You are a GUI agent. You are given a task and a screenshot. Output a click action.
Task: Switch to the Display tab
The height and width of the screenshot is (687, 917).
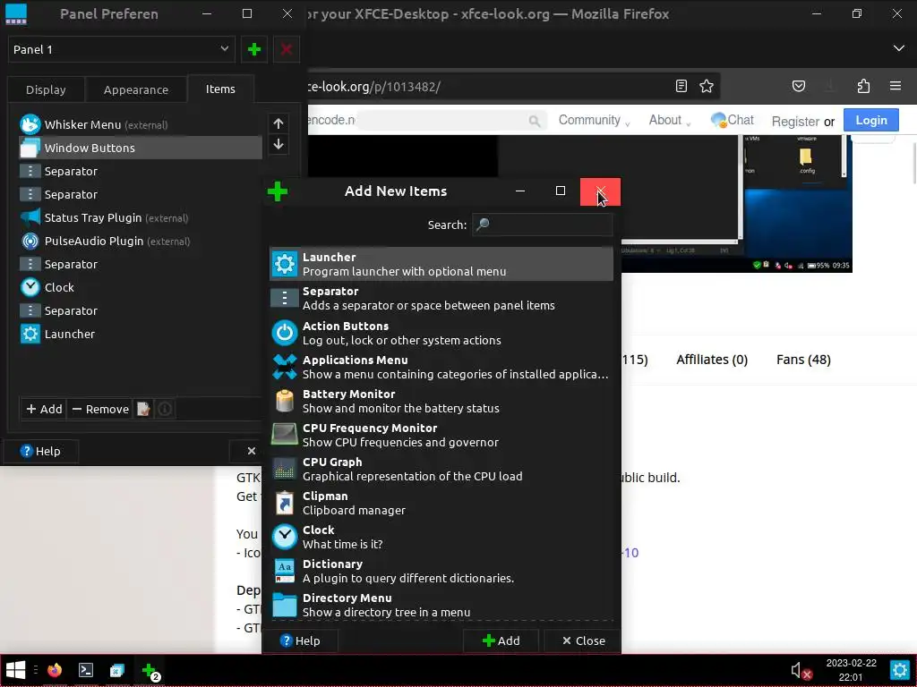[x=46, y=90]
